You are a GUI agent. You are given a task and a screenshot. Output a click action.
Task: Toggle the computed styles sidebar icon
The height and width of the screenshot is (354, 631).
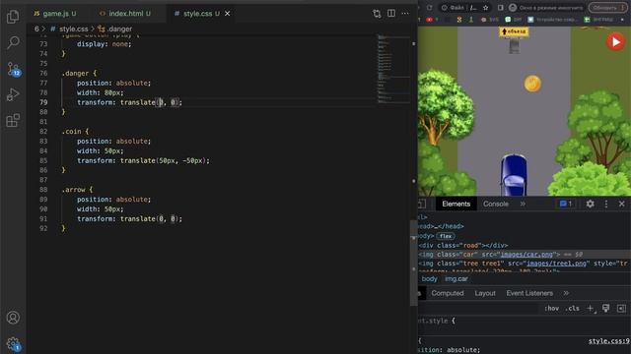tap(621, 308)
